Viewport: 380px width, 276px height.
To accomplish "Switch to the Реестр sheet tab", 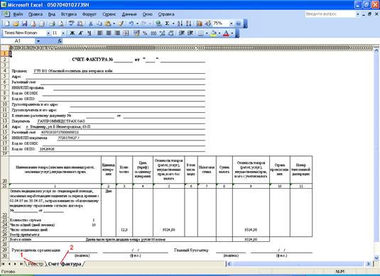I will 36,264.
